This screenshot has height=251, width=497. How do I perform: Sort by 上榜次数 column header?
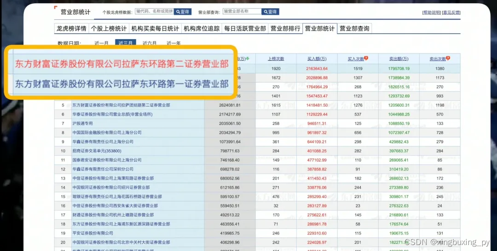click(276, 58)
